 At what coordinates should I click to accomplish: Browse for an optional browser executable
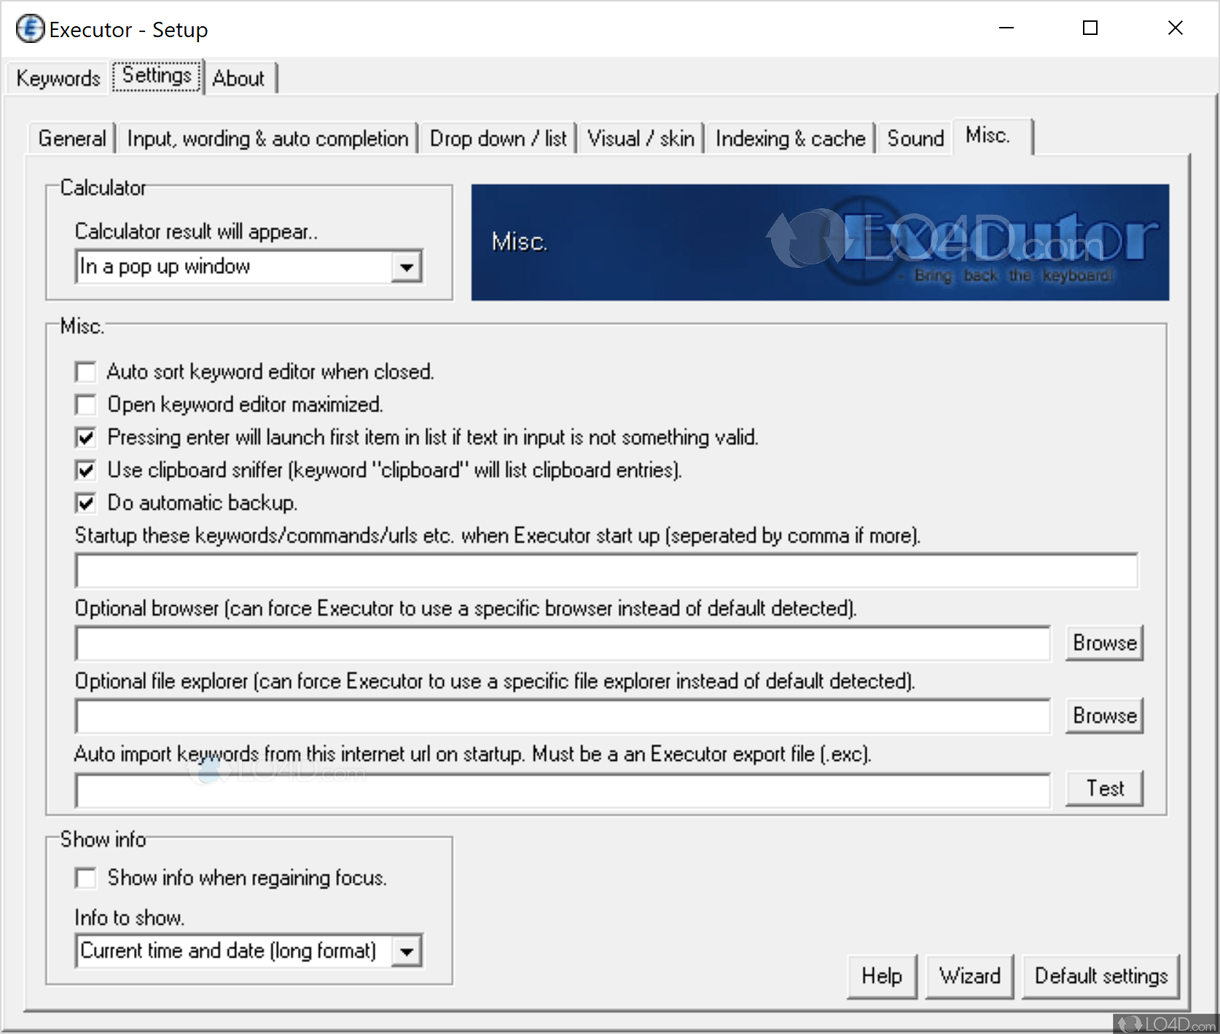[x=1104, y=643]
